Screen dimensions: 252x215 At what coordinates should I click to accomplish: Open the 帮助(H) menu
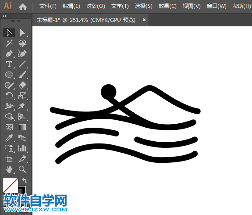click(241, 6)
